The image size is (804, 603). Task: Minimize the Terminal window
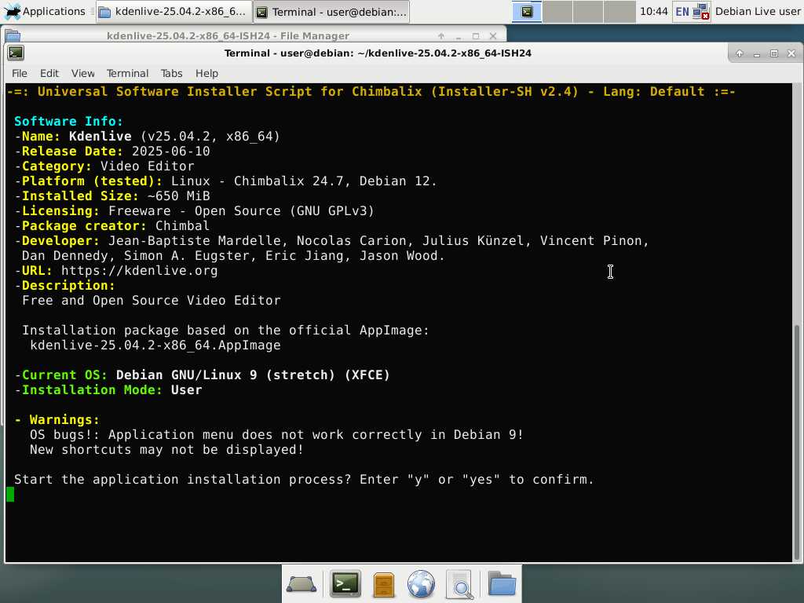point(757,53)
